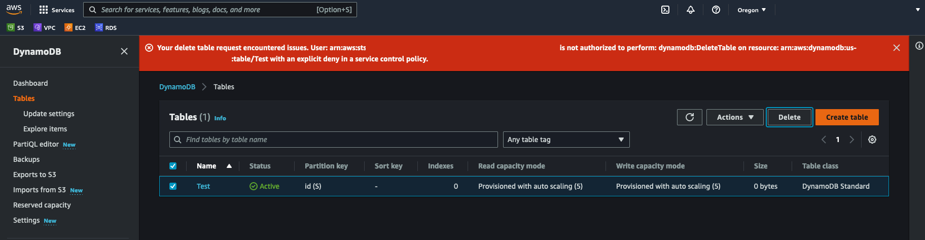
Task: Open the Any table tag dropdown
Action: click(566, 140)
